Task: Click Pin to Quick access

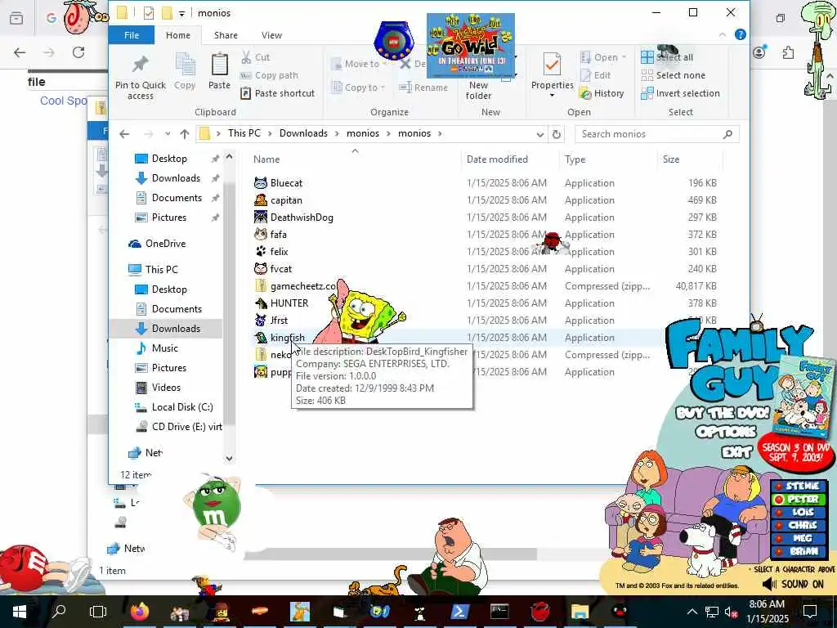Action: pos(141,78)
